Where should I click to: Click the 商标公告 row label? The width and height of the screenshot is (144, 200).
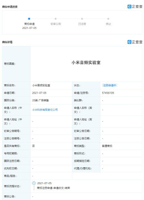[x=10, y=197]
